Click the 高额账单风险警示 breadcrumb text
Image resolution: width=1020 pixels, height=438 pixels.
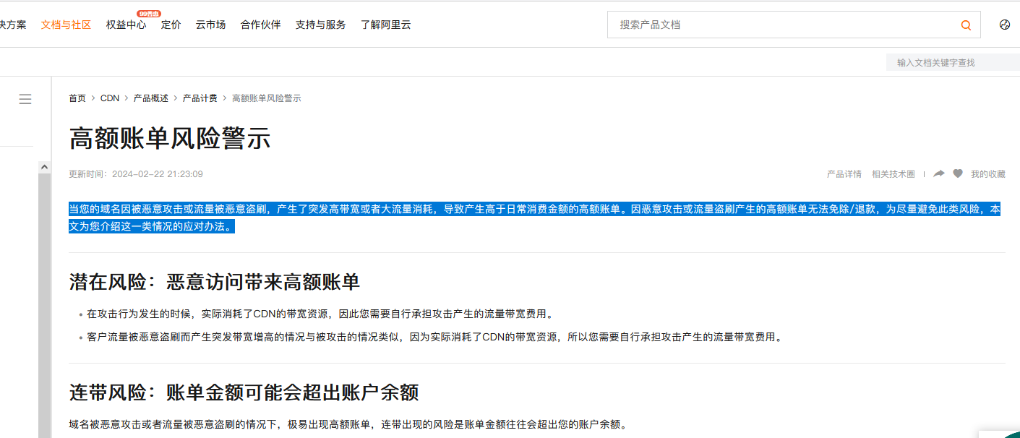pyautogui.click(x=267, y=98)
